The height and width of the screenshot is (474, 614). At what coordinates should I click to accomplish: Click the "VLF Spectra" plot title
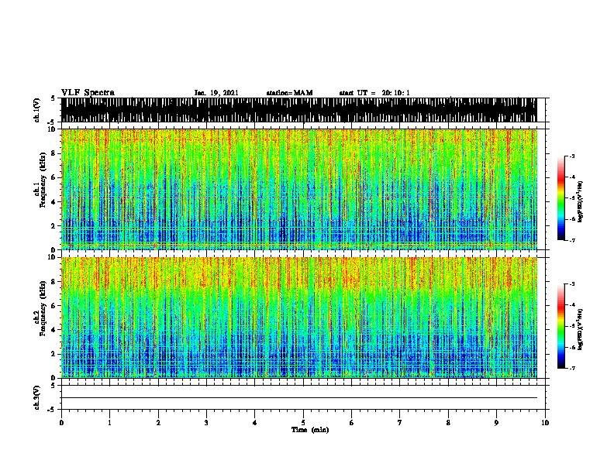[x=88, y=93]
